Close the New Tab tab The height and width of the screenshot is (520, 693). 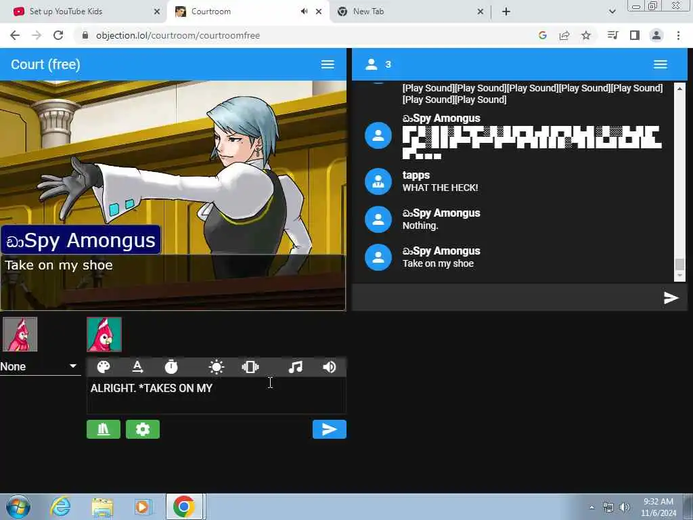(480, 12)
